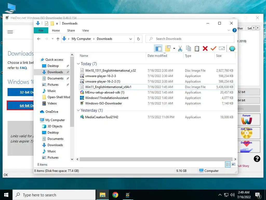Screen dimensions: 266x200
Task: Switch to the details view icon
Action: click(228, 165)
